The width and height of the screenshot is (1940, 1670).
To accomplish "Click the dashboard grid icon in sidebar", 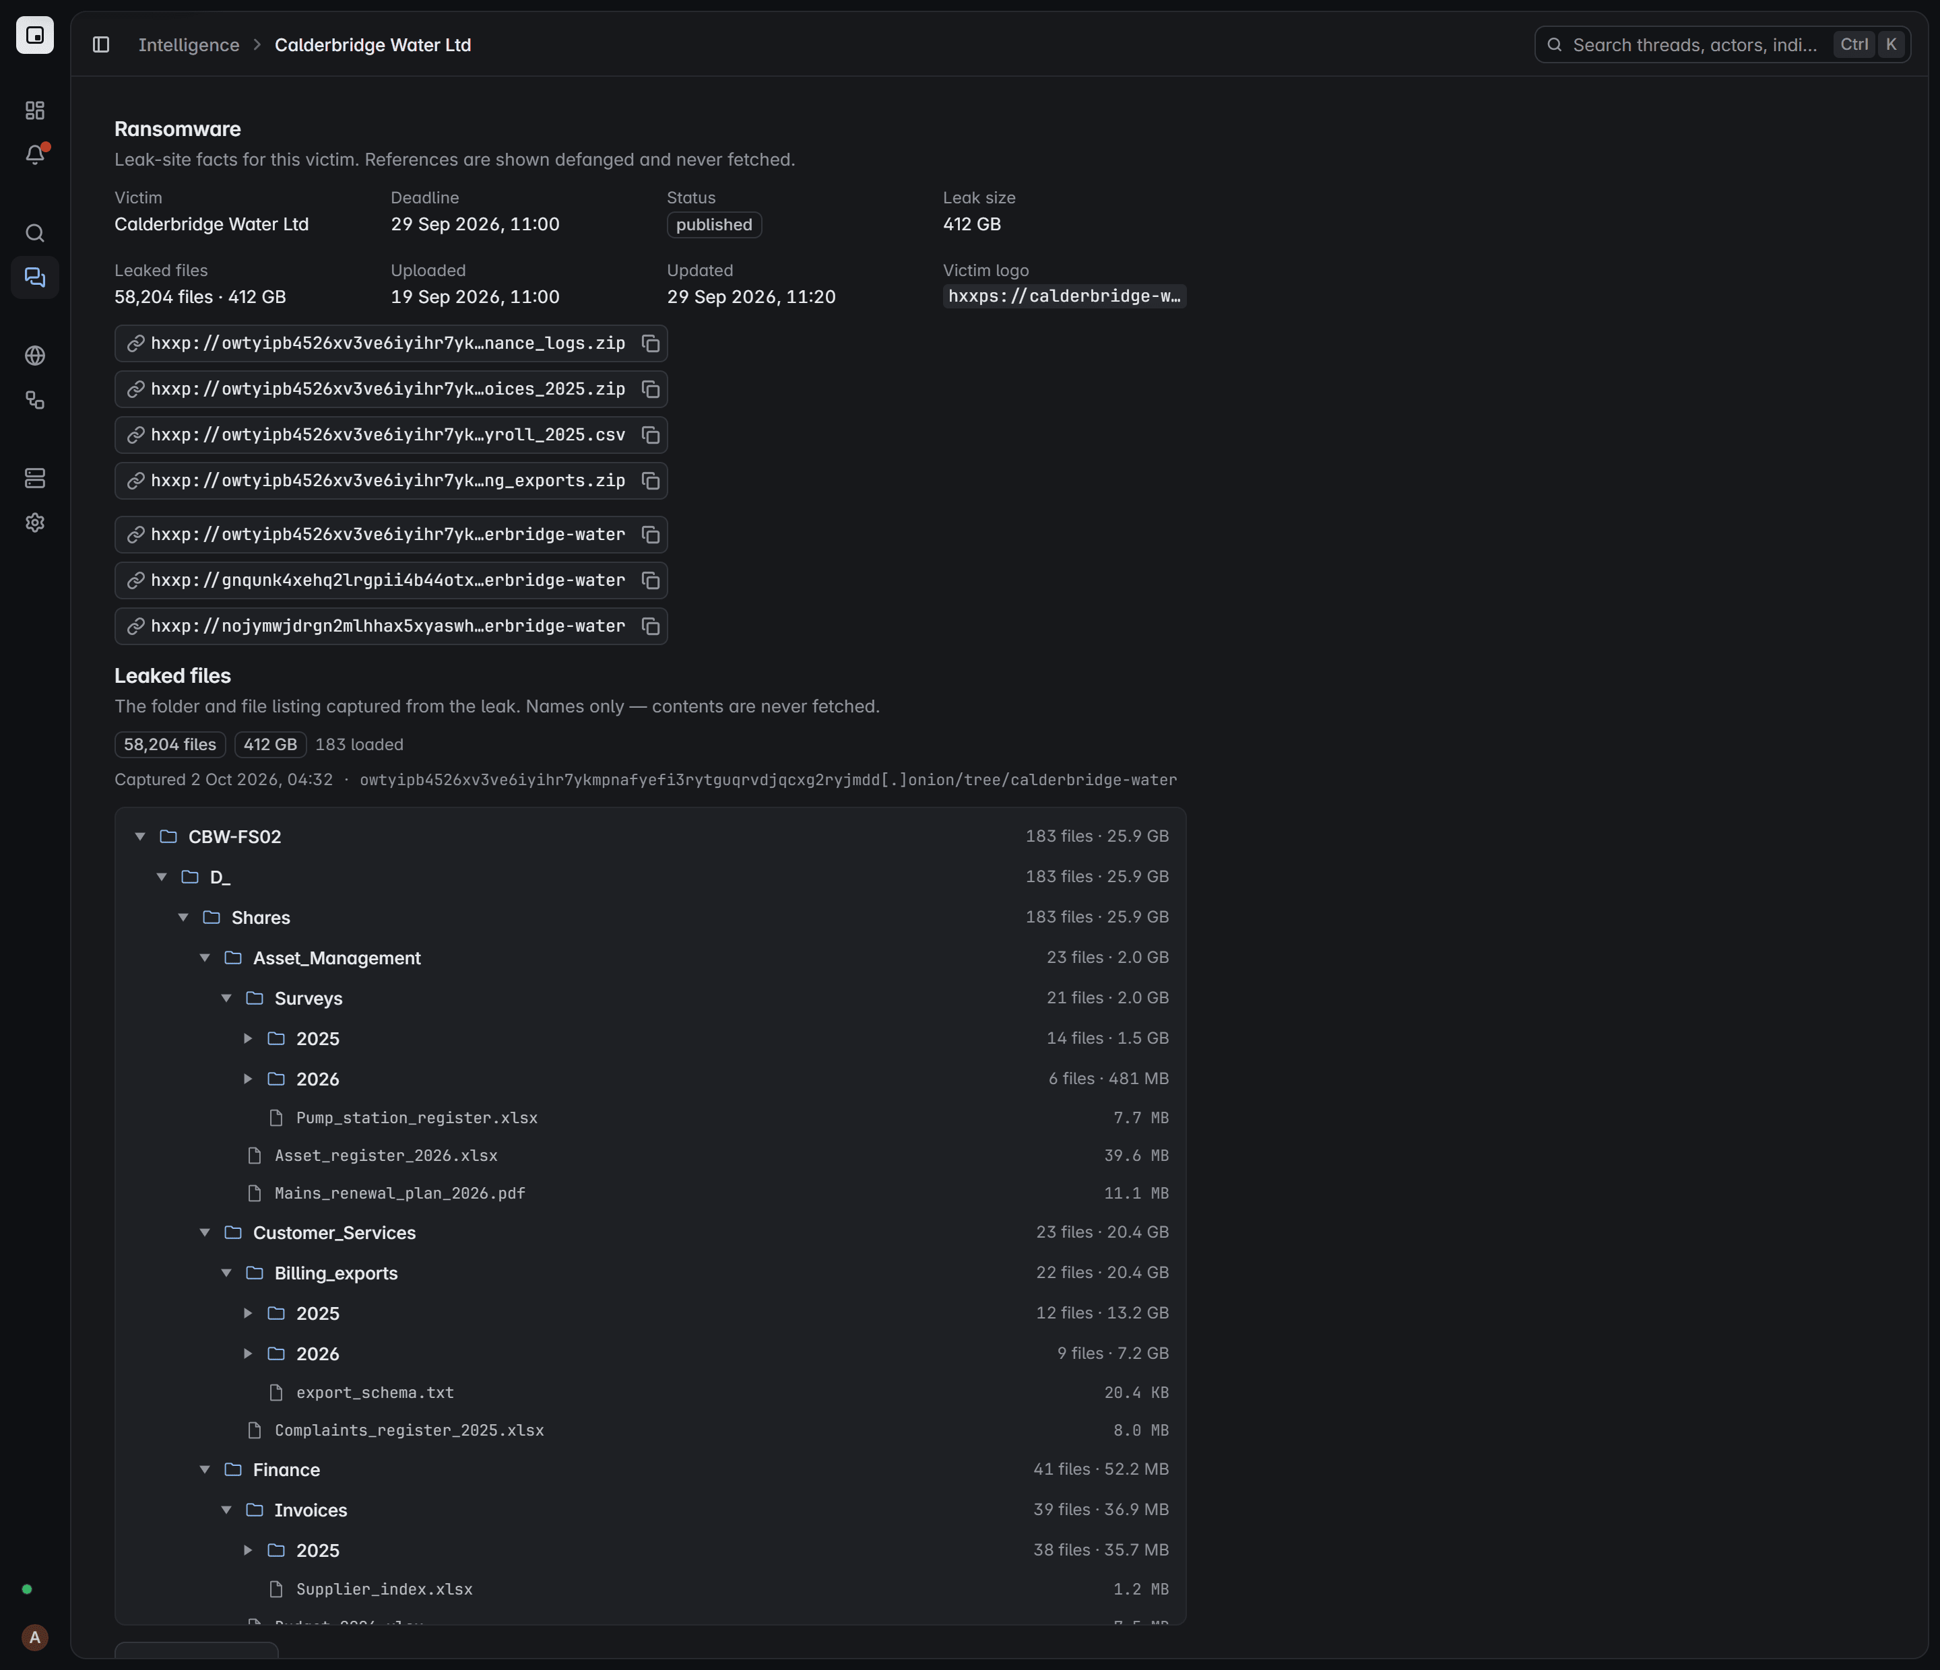I will (x=34, y=110).
